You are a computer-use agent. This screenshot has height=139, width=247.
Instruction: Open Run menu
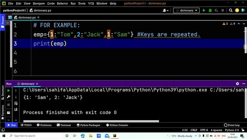(73, 3)
